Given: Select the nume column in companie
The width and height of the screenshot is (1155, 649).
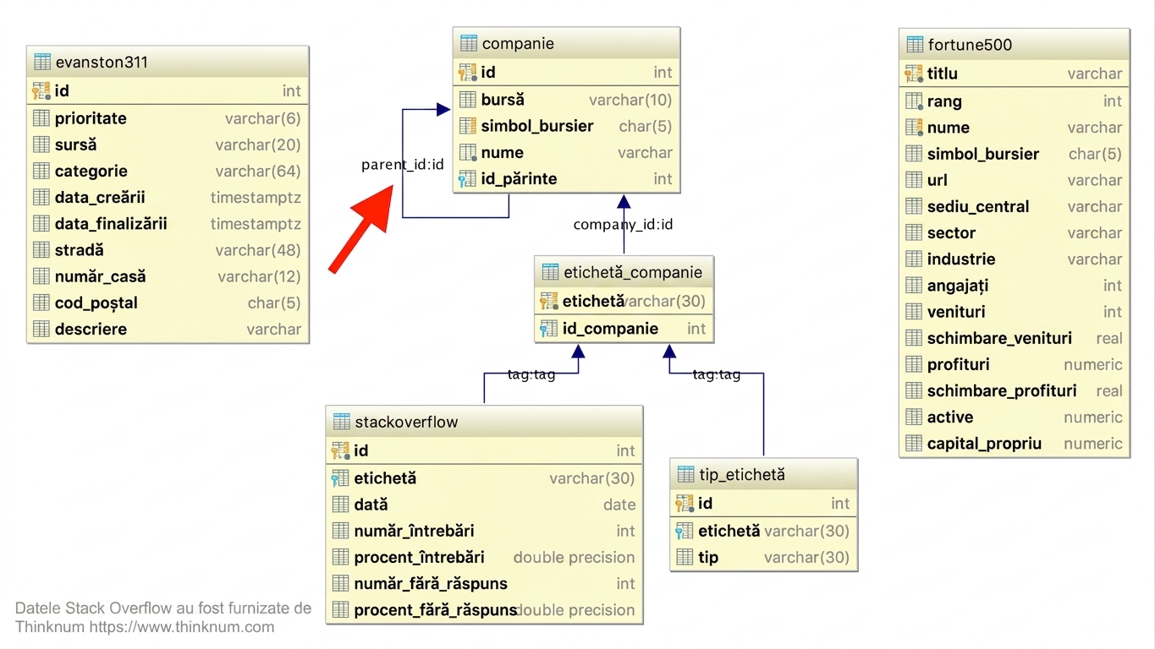Looking at the screenshot, I should [x=502, y=152].
